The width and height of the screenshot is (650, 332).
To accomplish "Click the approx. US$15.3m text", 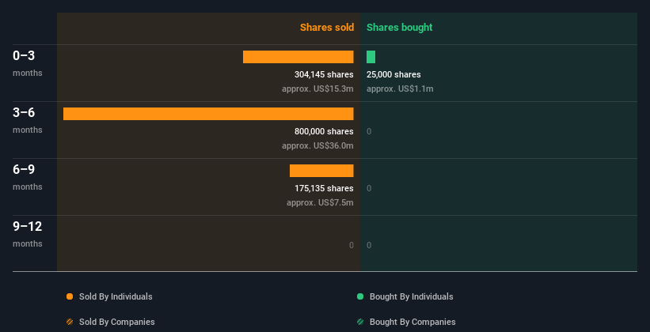I will tap(317, 89).
